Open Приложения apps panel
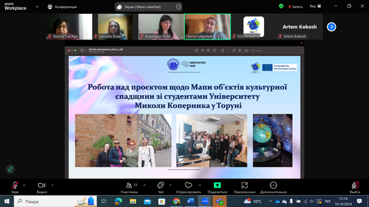 244,188
